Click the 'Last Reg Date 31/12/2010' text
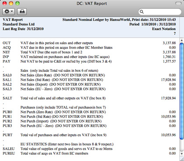 point(23,29)
